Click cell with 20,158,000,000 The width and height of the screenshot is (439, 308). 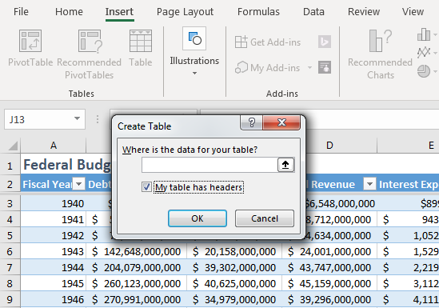click(234, 251)
